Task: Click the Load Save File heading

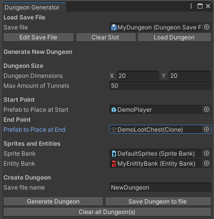Action: coord(24,17)
